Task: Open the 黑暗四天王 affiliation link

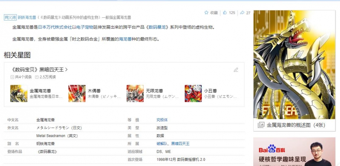Action: [180, 144]
